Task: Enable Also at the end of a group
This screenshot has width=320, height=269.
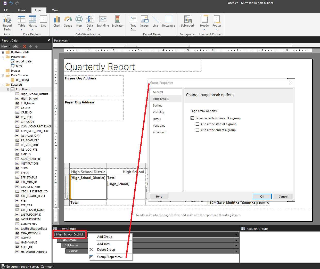Action: pos(198,130)
